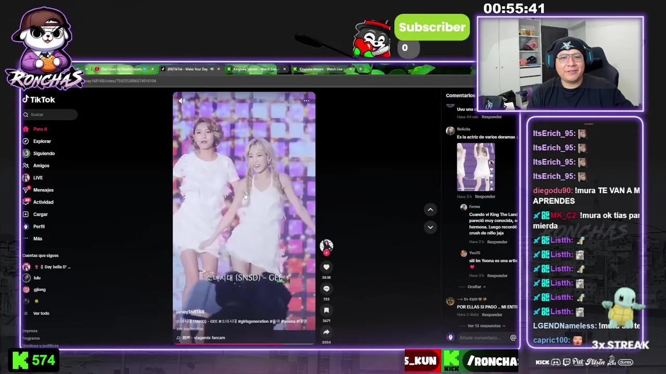Collapse replies with Ocultar
The width and height of the screenshot is (666, 374).
476,287
